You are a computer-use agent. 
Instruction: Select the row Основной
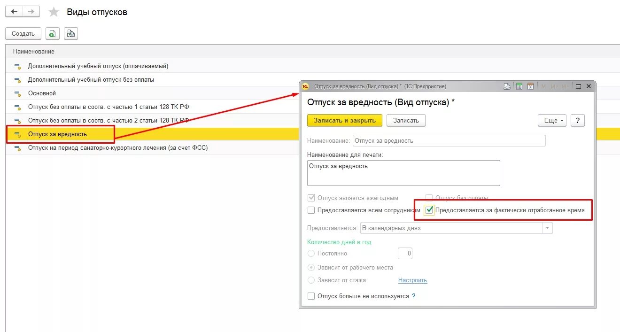click(x=153, y=93)
